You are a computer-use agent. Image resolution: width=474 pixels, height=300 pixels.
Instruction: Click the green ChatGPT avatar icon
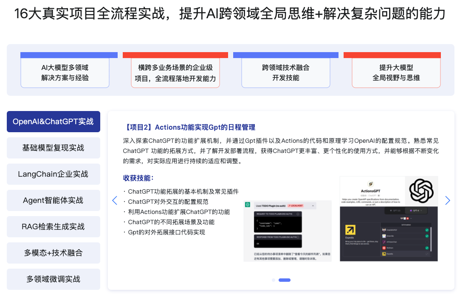pos(248,205)
